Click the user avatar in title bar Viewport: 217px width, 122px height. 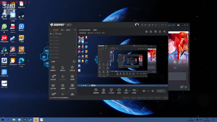coord(137,25)
